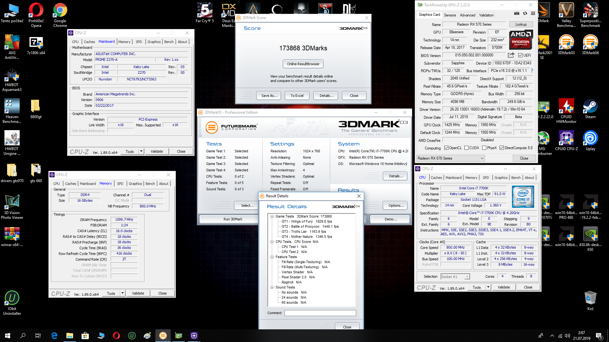The width and height of the screenshot is (609, 342).
Task: Click the Save As... button
Action: 269,96
